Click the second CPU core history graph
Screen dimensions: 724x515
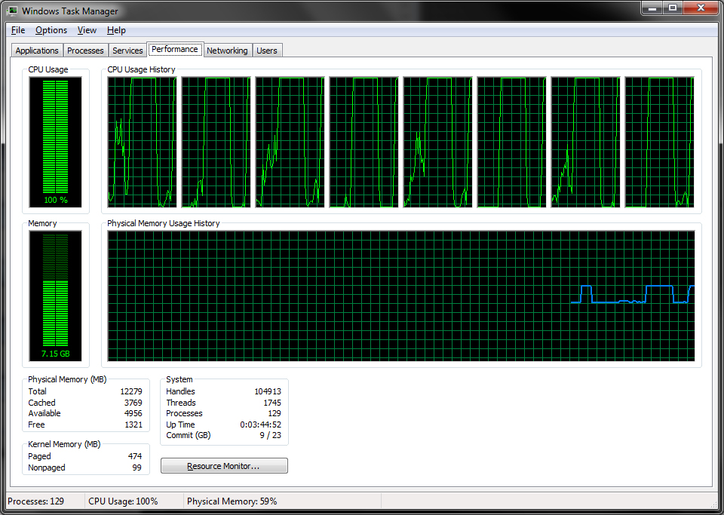[216, 142]
